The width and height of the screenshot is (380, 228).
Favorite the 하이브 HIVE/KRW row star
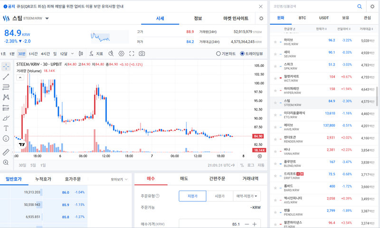[x=275, y=42]
